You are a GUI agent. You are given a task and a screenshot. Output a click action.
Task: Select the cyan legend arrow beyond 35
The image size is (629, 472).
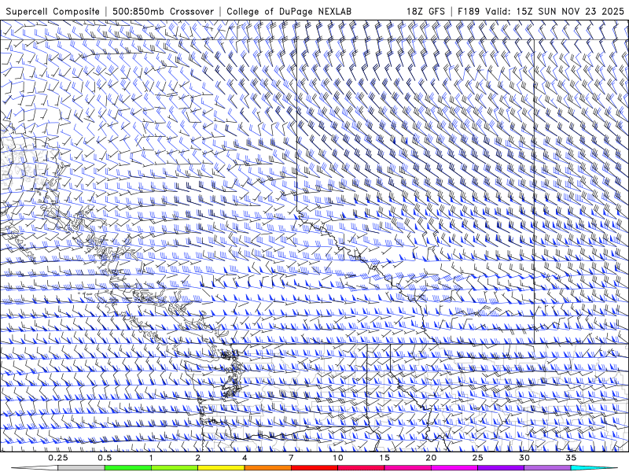[x=594, y=468]
